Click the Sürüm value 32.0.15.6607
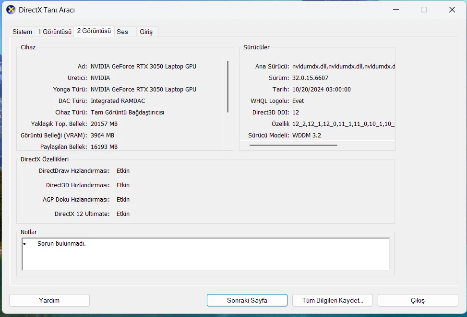The image size is (467, 317). point(311,78)
